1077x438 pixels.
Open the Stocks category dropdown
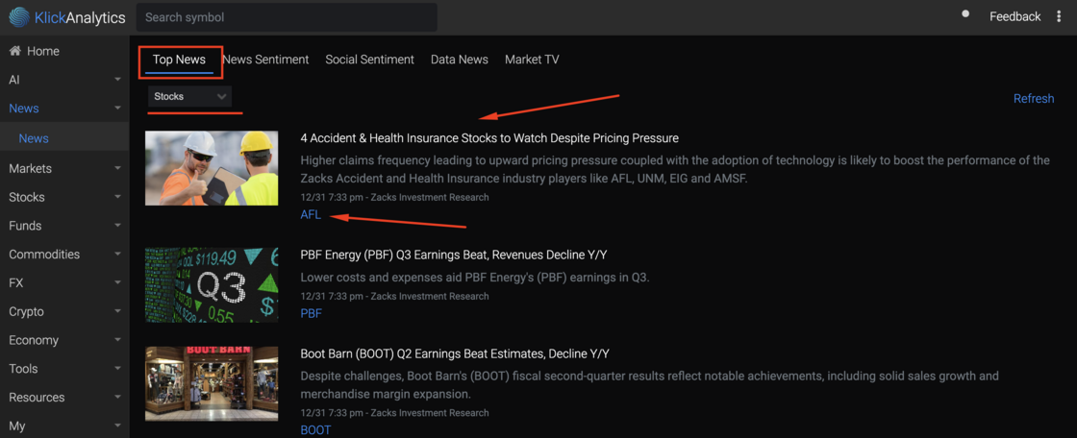pyautogui.click(x=189, y=97)
